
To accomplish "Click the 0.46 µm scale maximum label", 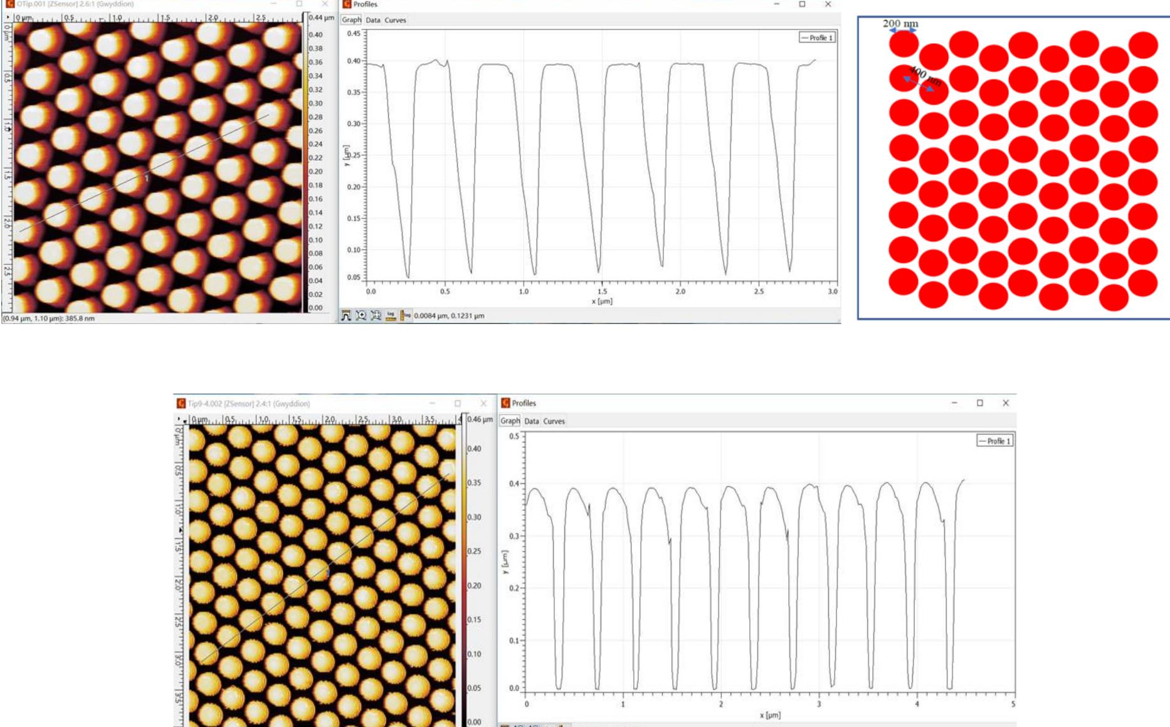I will [x=480, y=419].
